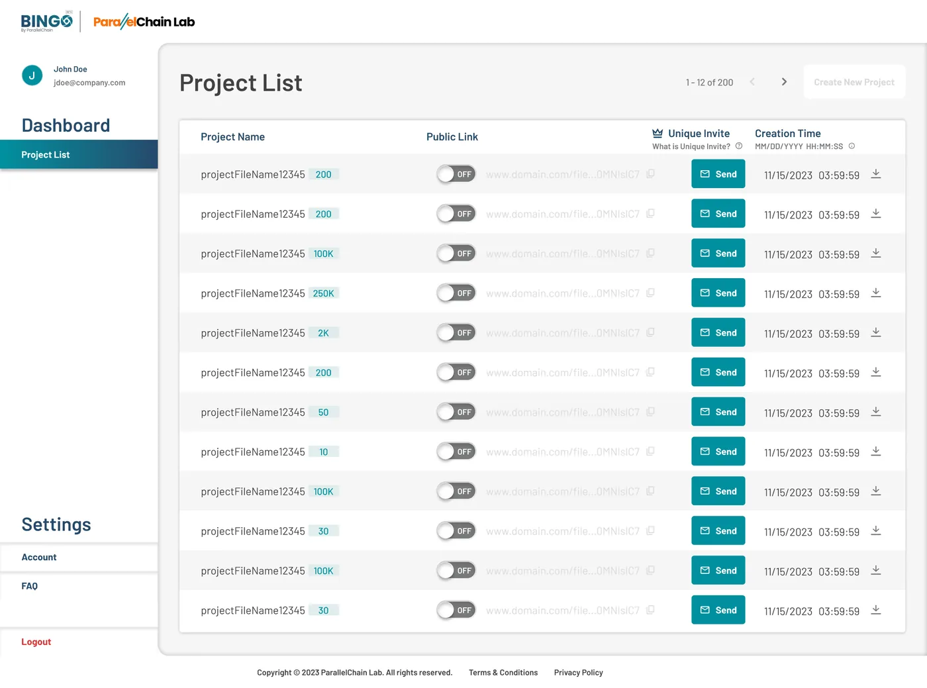Open the Privacy Policy footer link
The image size is (927, 688).
coord(578,672)
